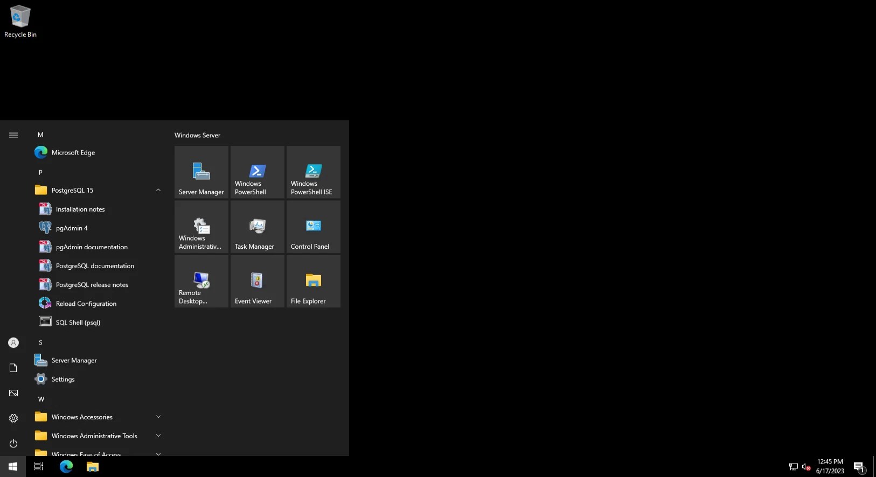
Task: Jump to letter W section header
Action: tap(41, 399)
